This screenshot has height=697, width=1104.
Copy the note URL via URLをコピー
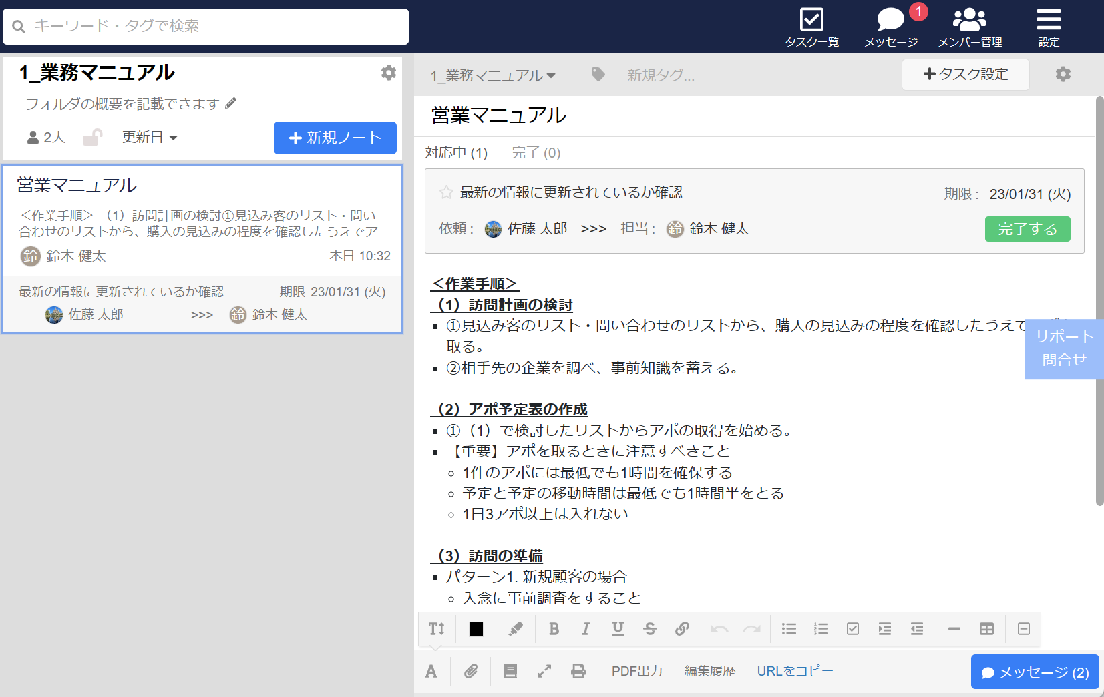(794, 671)
